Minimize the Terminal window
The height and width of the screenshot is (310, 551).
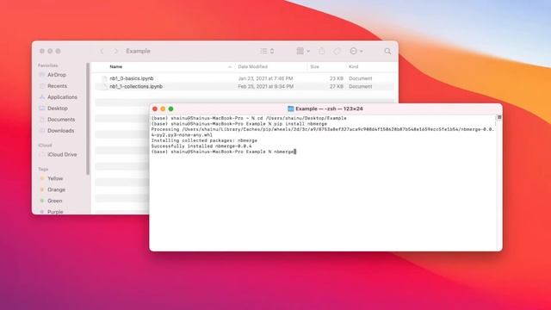[x=163, y=109]
